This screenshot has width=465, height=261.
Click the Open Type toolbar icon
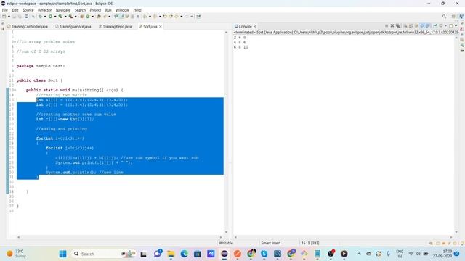tap(98, 17)
